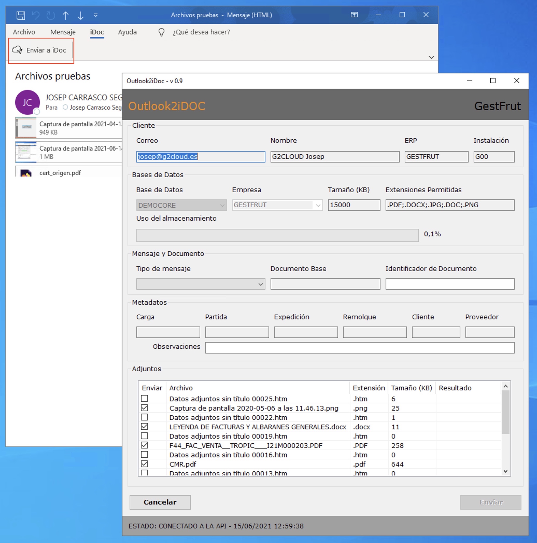Image resolution: width=537 pixels, height=543 pixels.
Task: Click the Observaciones text field
Action: [359, 348]
